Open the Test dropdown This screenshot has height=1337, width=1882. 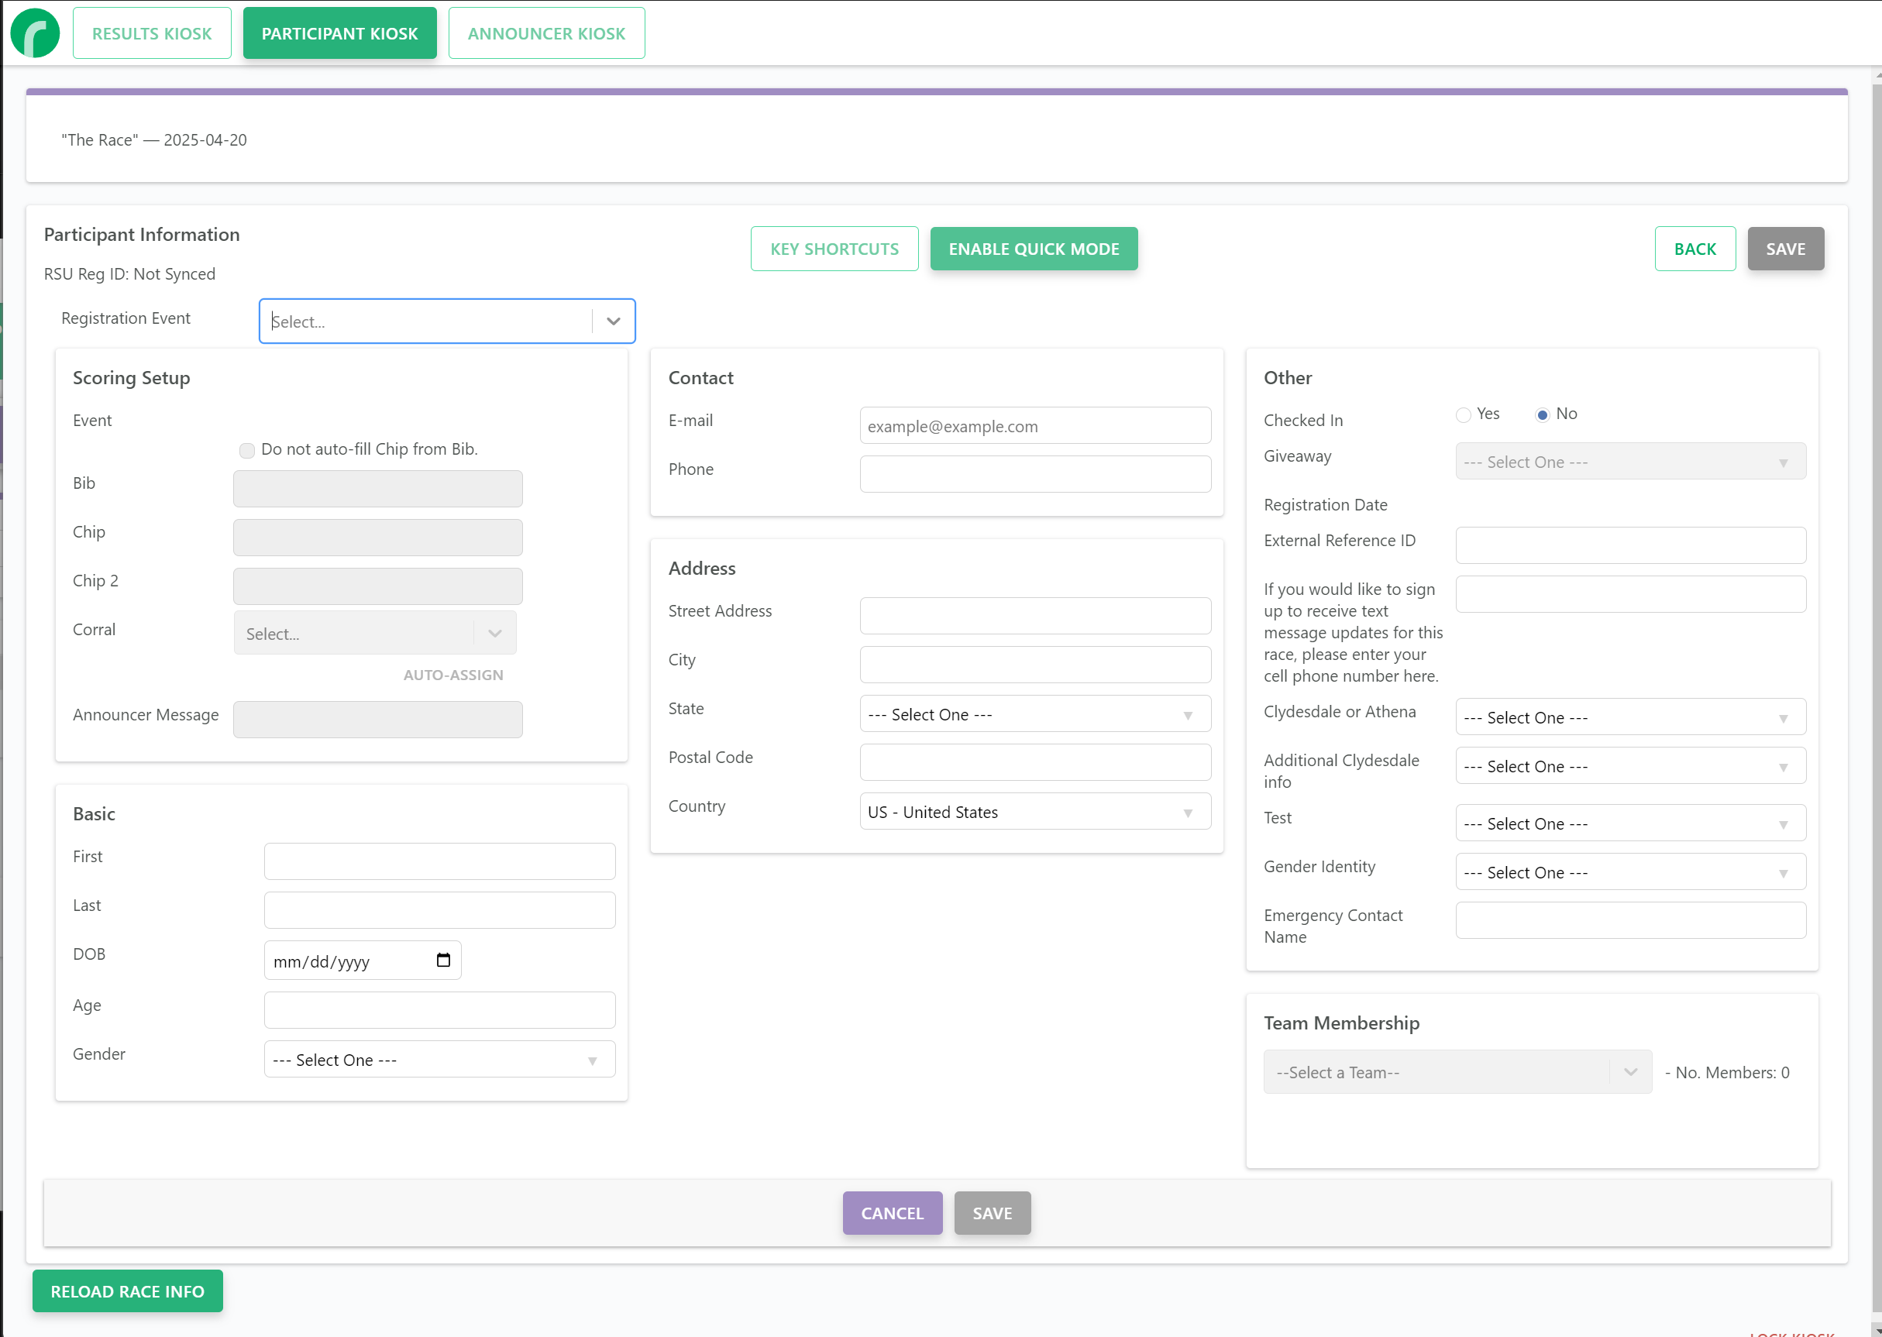1630,823
